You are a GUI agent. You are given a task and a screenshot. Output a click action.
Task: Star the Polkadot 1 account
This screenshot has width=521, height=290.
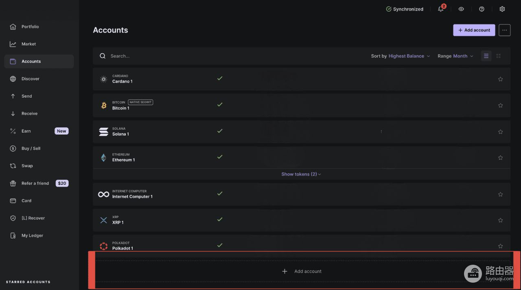[x=501, y=246]
